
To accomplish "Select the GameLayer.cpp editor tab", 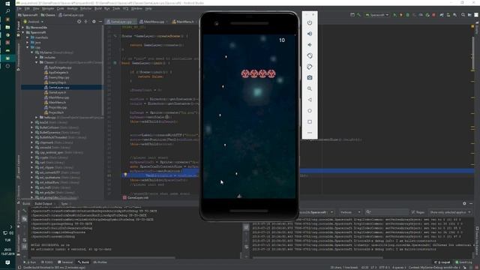I will point(121,22).
